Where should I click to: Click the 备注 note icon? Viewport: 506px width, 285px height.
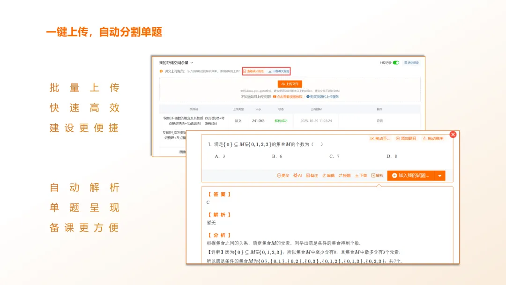(x=312, y=176)
